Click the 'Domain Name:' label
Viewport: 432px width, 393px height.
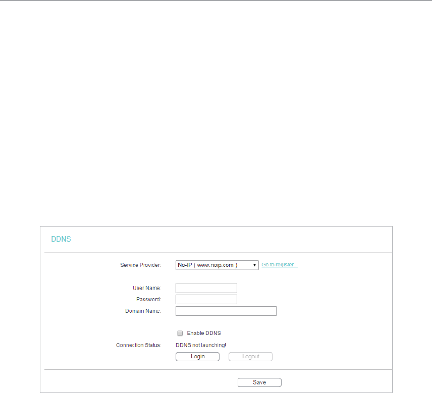tap(143, 311)
